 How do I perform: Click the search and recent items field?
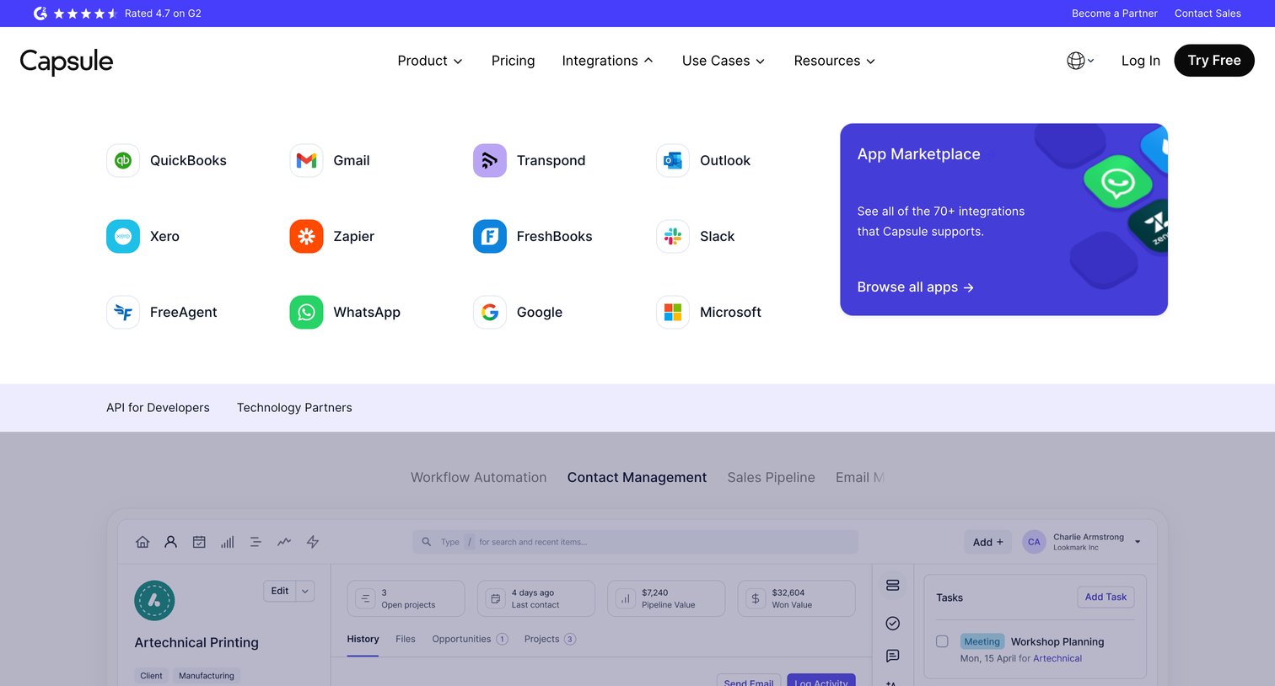(x=635, y=542)
